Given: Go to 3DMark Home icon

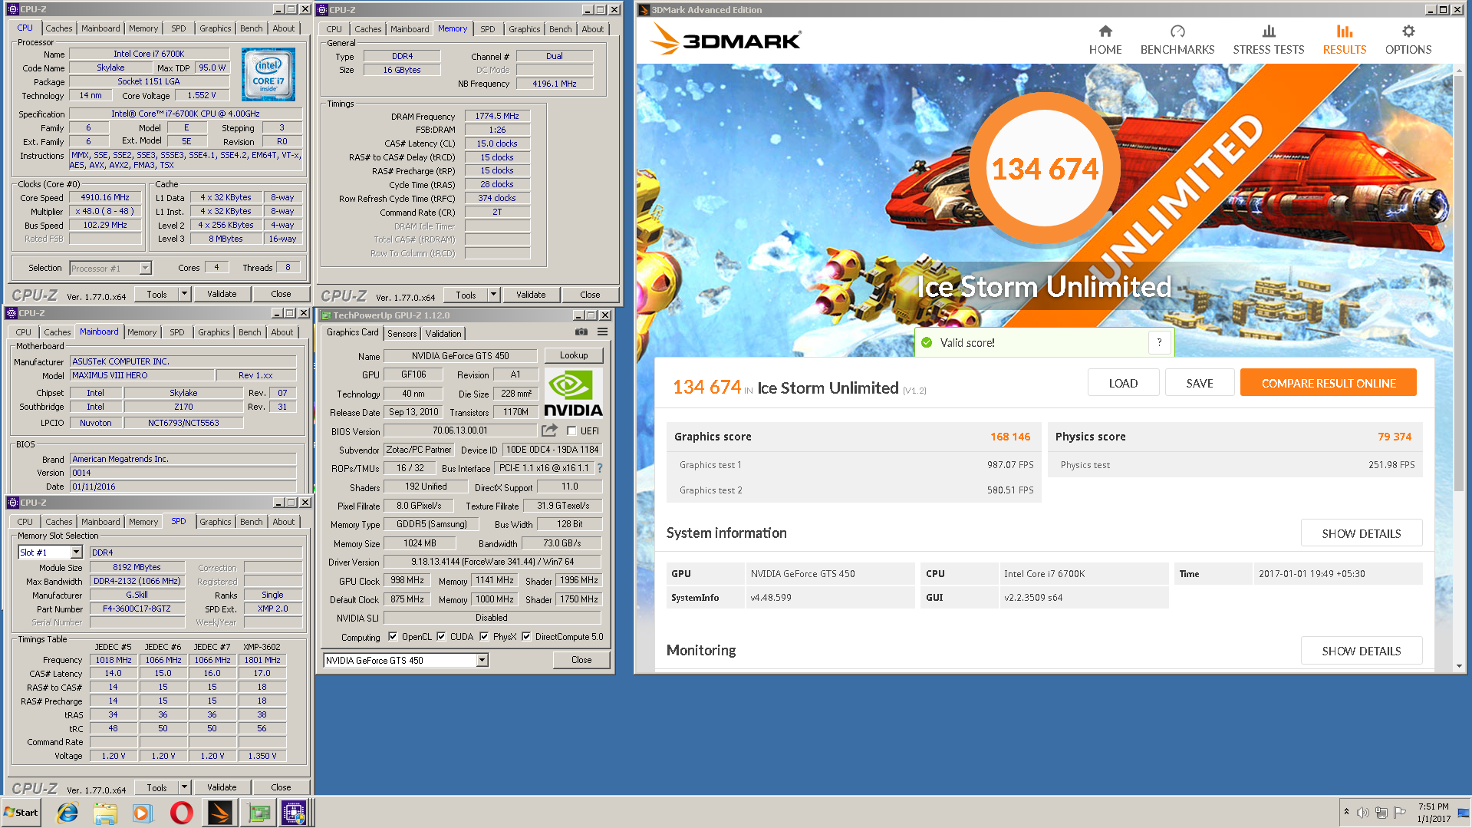Looking at the screenshot, I should (1105, 31).
